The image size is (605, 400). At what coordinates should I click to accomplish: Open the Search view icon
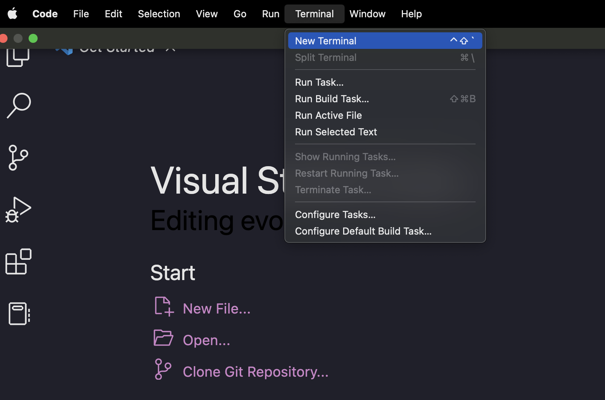pos(19,105)
